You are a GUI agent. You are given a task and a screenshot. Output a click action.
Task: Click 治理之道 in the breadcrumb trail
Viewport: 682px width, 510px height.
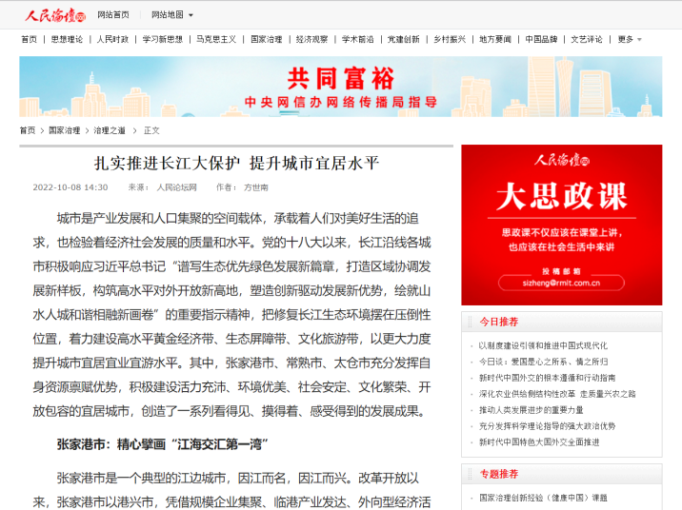110,130
